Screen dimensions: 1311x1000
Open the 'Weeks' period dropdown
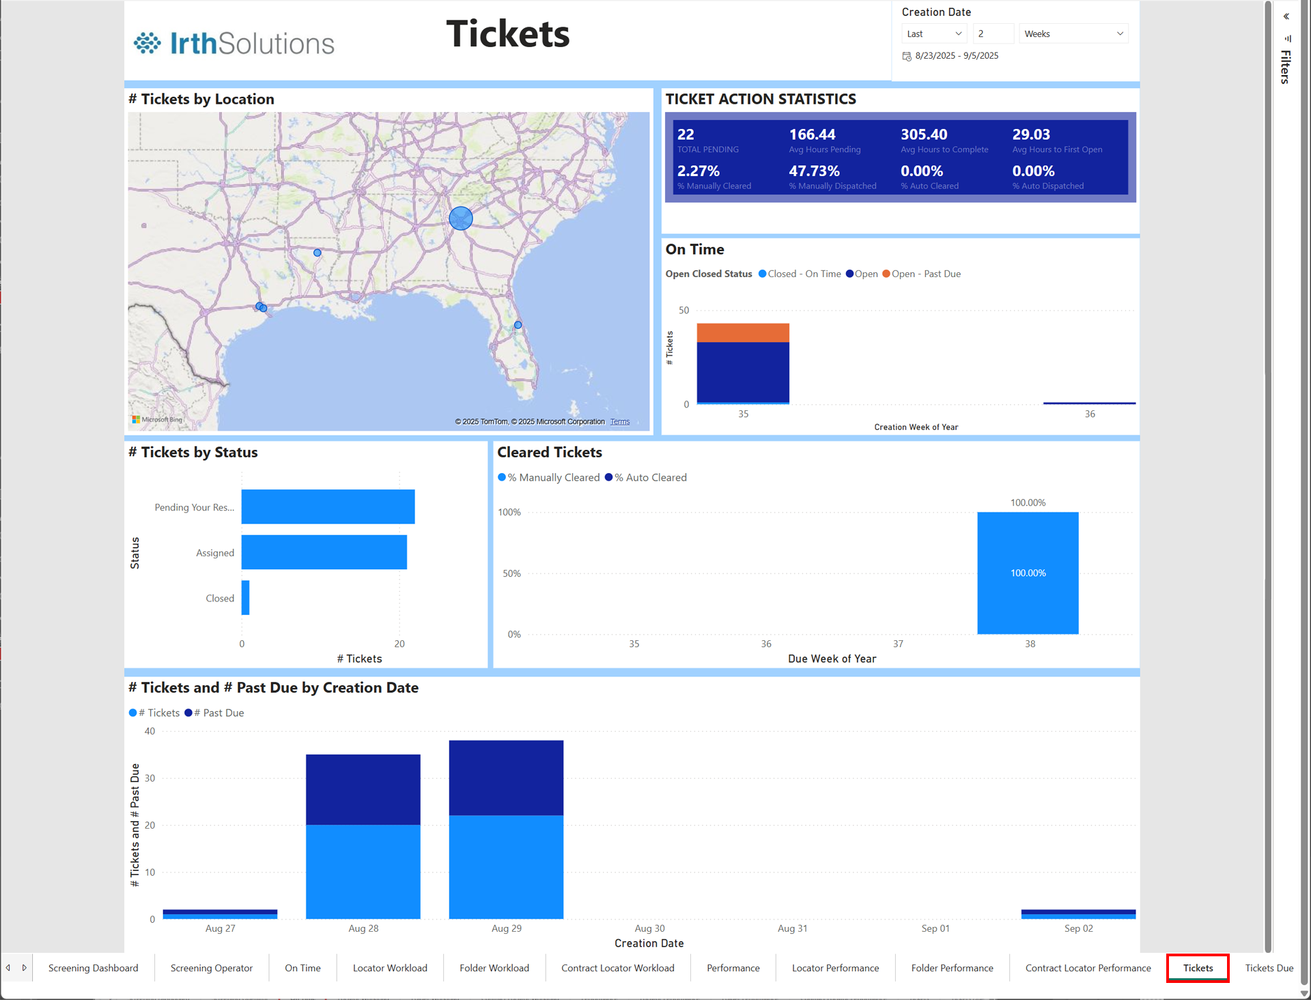coord(1073,33)
